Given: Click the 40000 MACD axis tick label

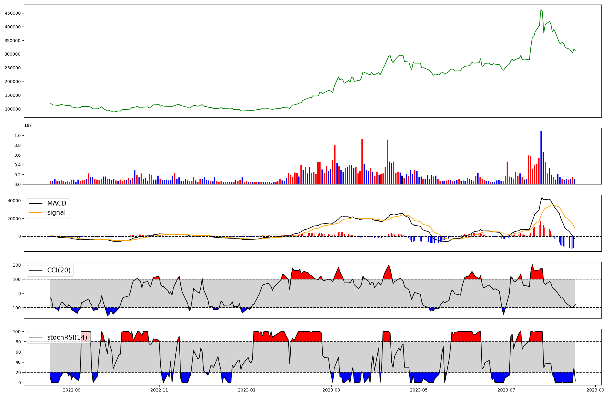Looking at the screenshot, I should coord(14,201).
